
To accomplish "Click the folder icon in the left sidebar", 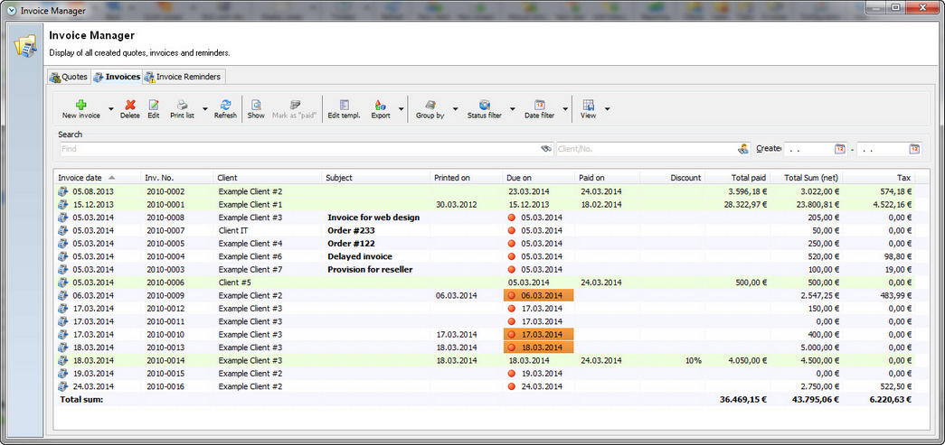I will [x=26, y=46].
